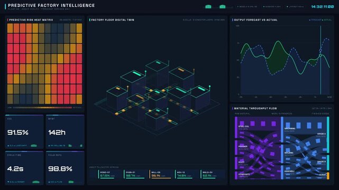Open the AGV-12 telemetry card
Viewport: 339px width, 190px height.
coord(186,174)
